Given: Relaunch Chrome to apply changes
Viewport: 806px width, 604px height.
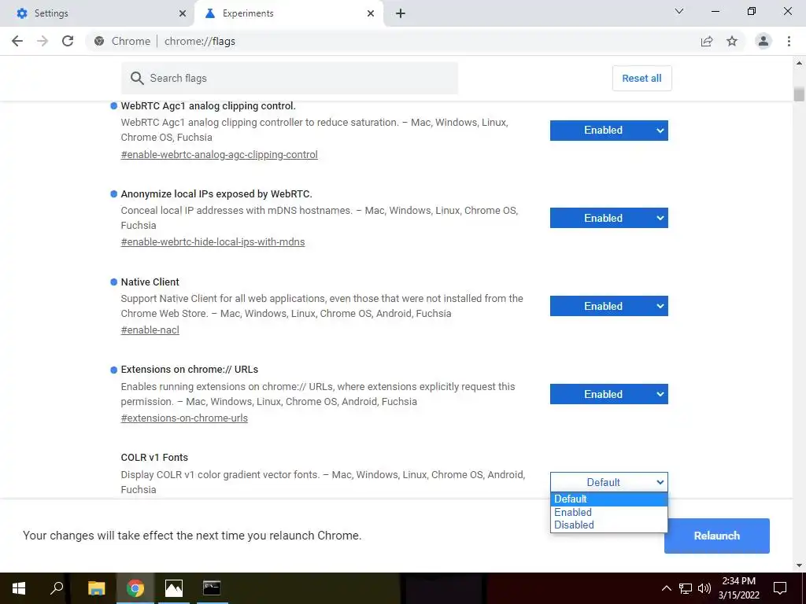Looking at the screenshot, I should pyautogui.click(x=716, y=536).
